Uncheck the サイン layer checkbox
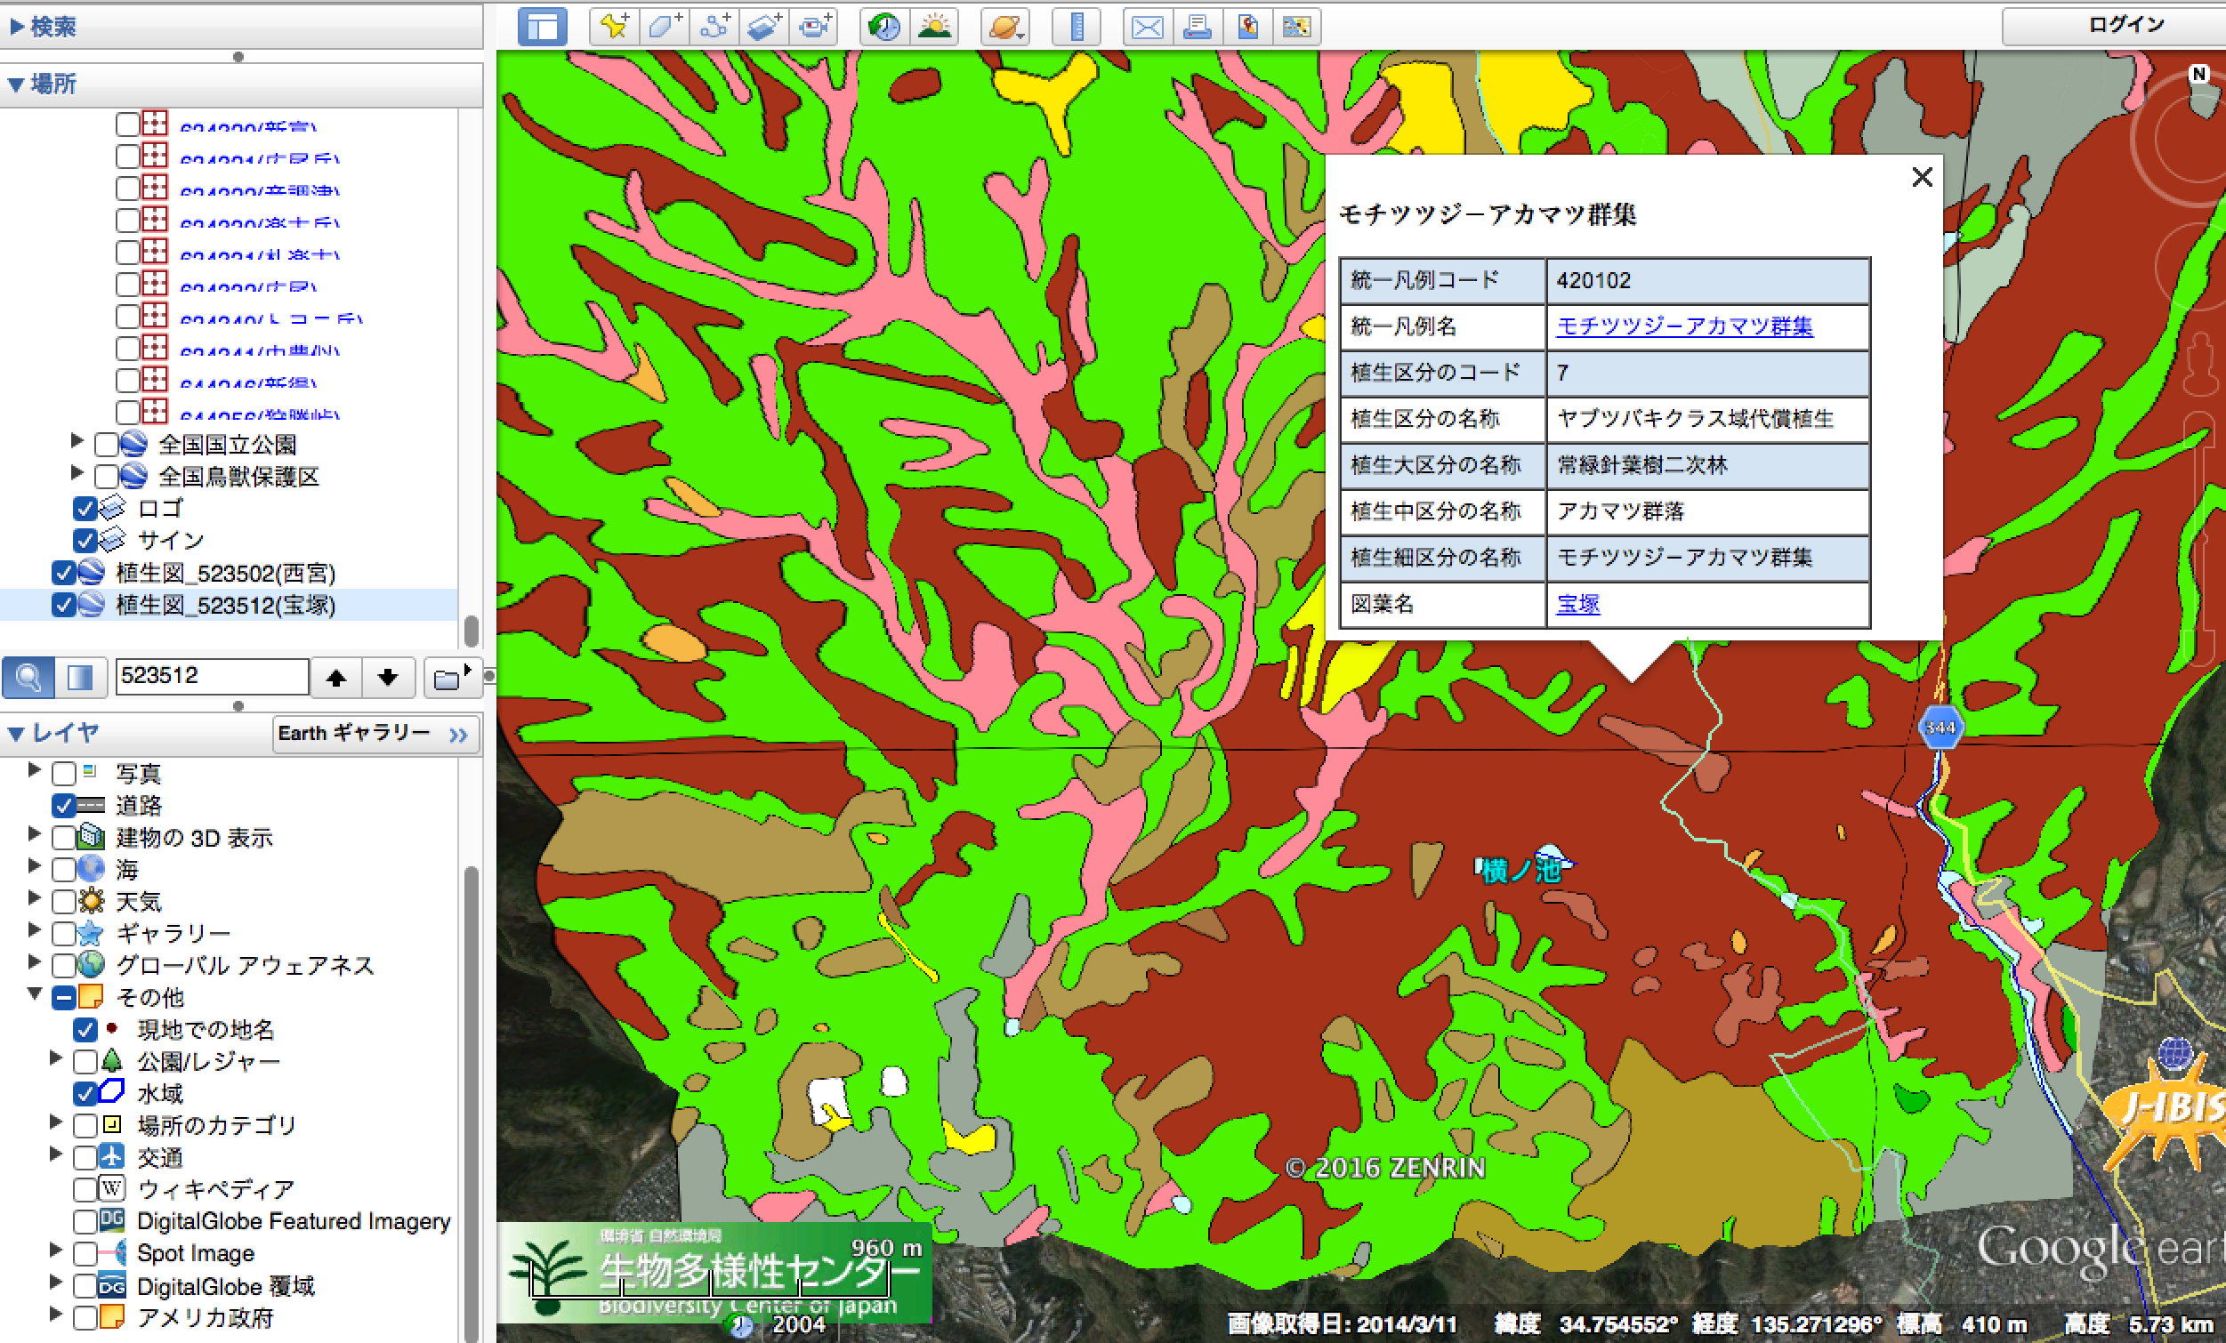Screen dimensions: 2226x1343 (85, 540)
